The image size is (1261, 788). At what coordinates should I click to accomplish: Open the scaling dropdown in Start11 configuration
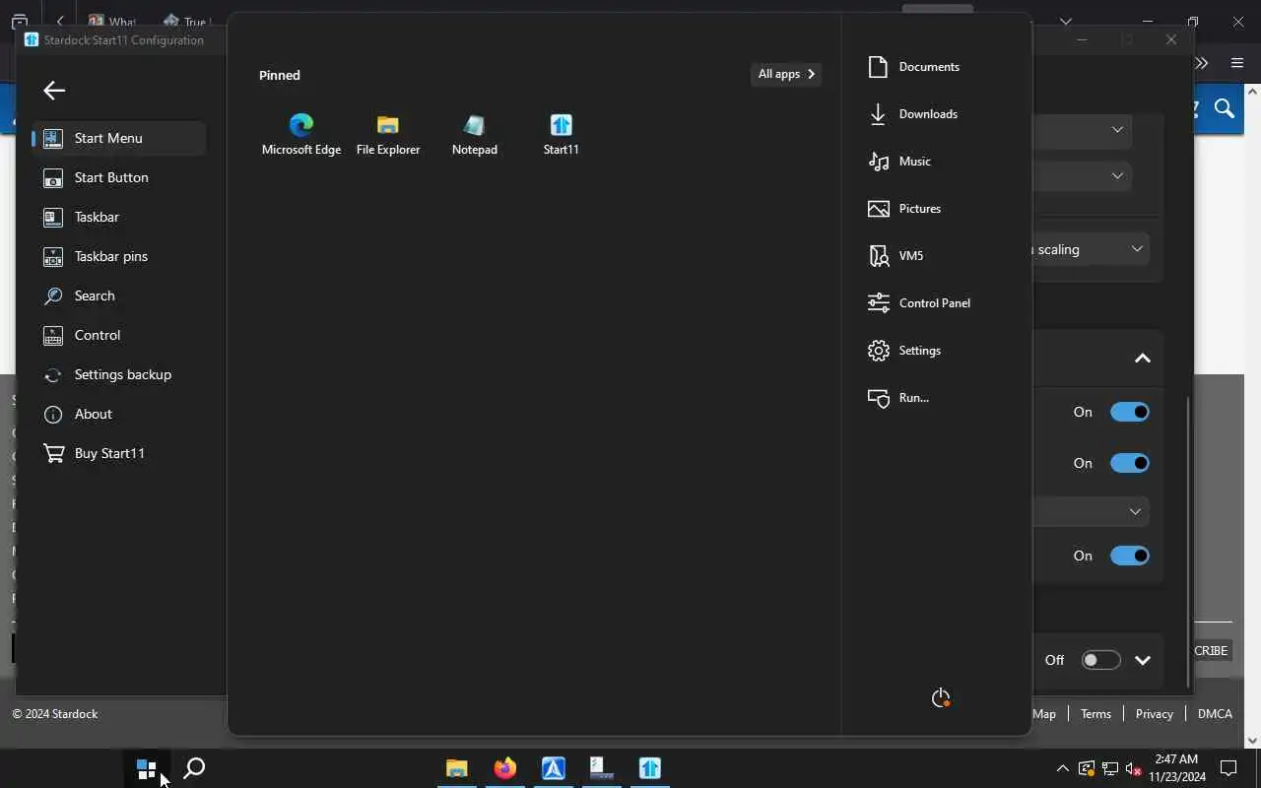[1093, 249]
